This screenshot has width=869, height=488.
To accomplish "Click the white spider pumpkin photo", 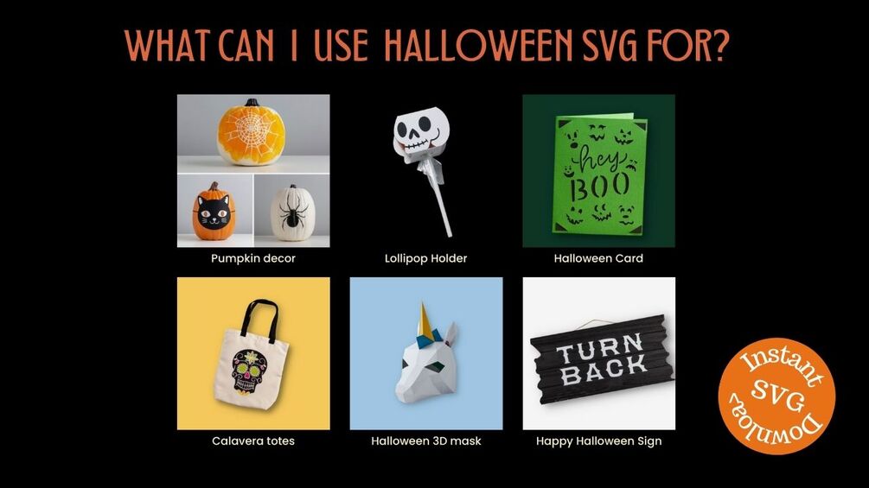I will point(292,211).
